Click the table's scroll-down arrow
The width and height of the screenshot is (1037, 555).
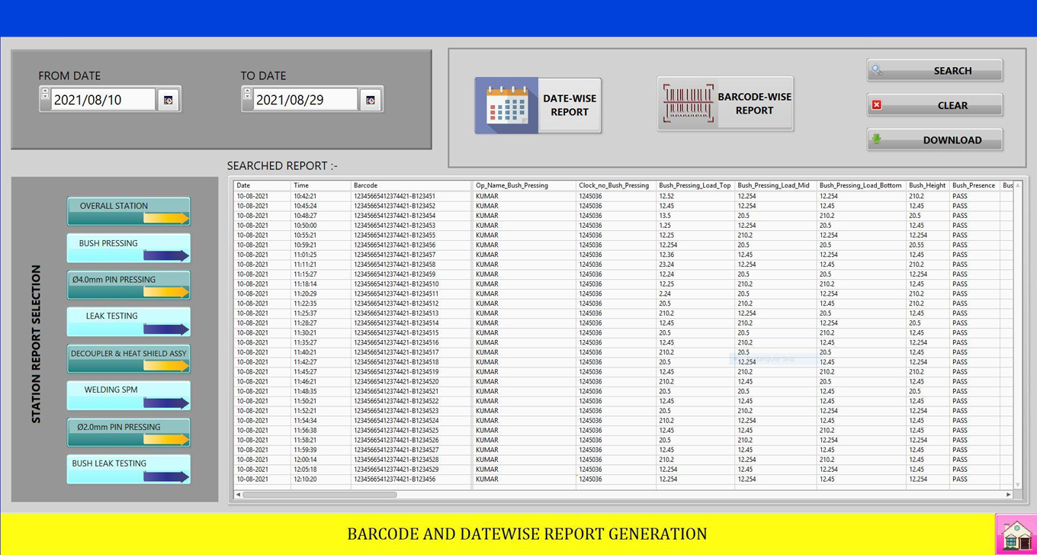click(1017, 485)
